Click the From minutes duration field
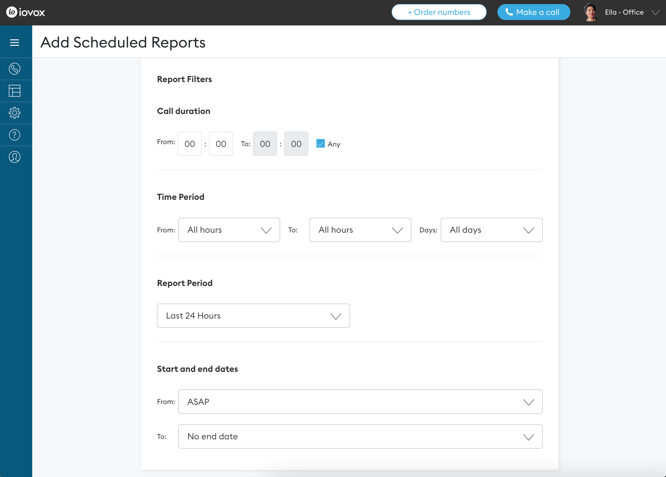The width and height of the screenshot is (666, 477). point(190,144)
